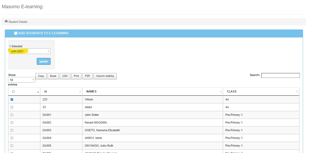
Task: Copy the table with Copy button
Action: click(x=41, y=76)
